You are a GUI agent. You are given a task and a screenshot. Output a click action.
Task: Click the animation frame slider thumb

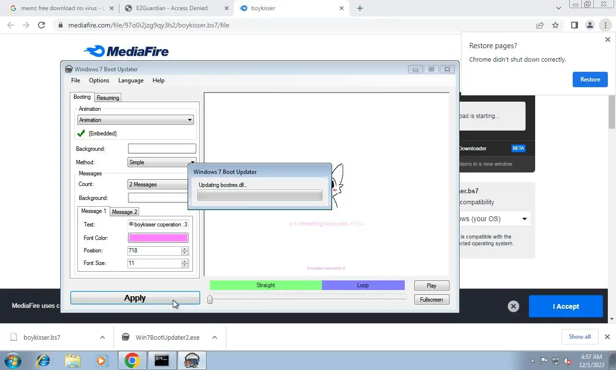coord(210,300)
